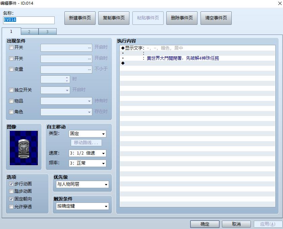The height and width of the screenshot is (229, 283).
Task: Uncheck the 步行动画 option
Action: click(x=11, y=184)
